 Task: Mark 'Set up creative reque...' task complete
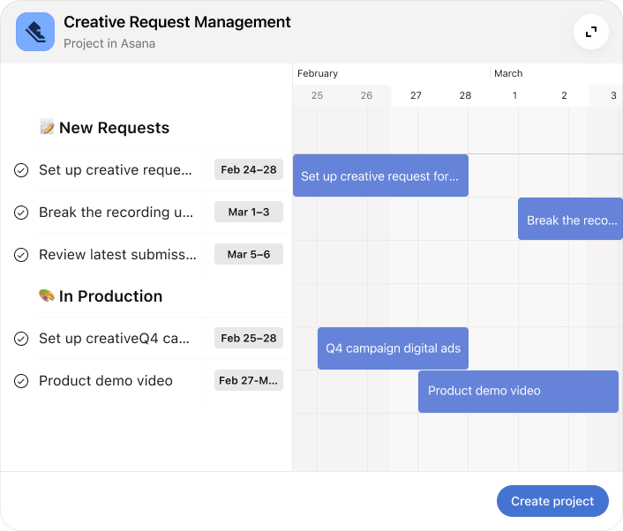pyautogui.click(x=22, y=170)
